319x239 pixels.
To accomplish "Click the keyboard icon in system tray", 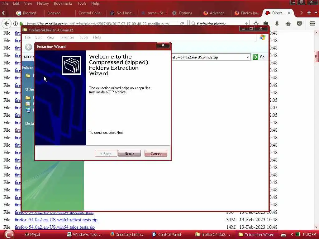I will pos(283,235).
